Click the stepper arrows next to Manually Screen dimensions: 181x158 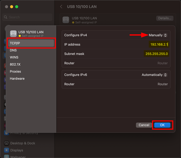(x=165, y=35)
